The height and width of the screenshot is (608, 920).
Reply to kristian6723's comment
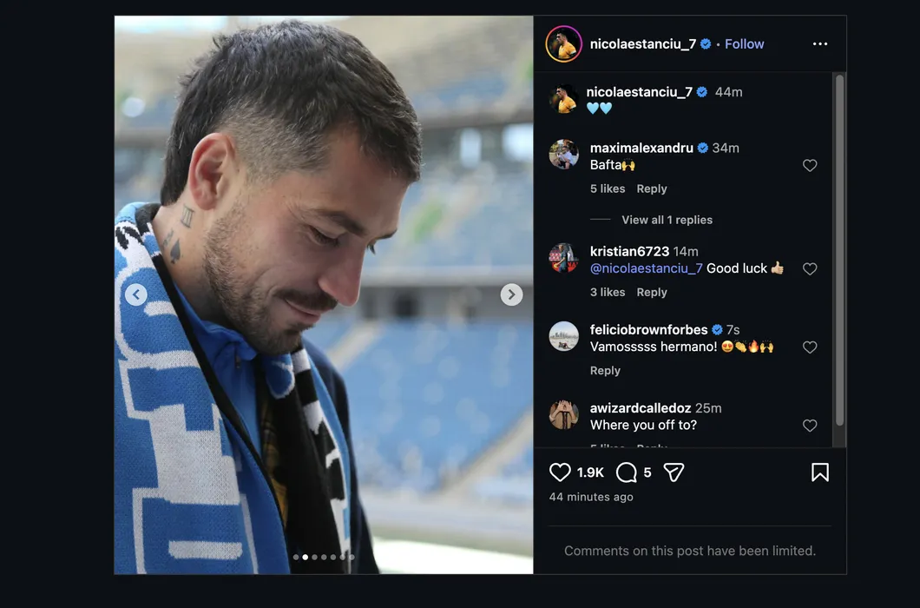click(652, 293)
